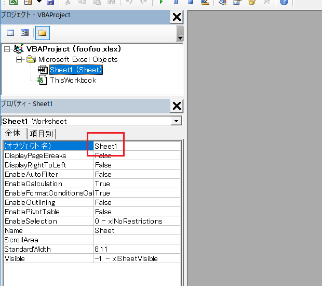Select Sheet1 (Sheet) in project tree
Image resolution: width=322 pixels, height=286 pixels.
pos(75,70)
